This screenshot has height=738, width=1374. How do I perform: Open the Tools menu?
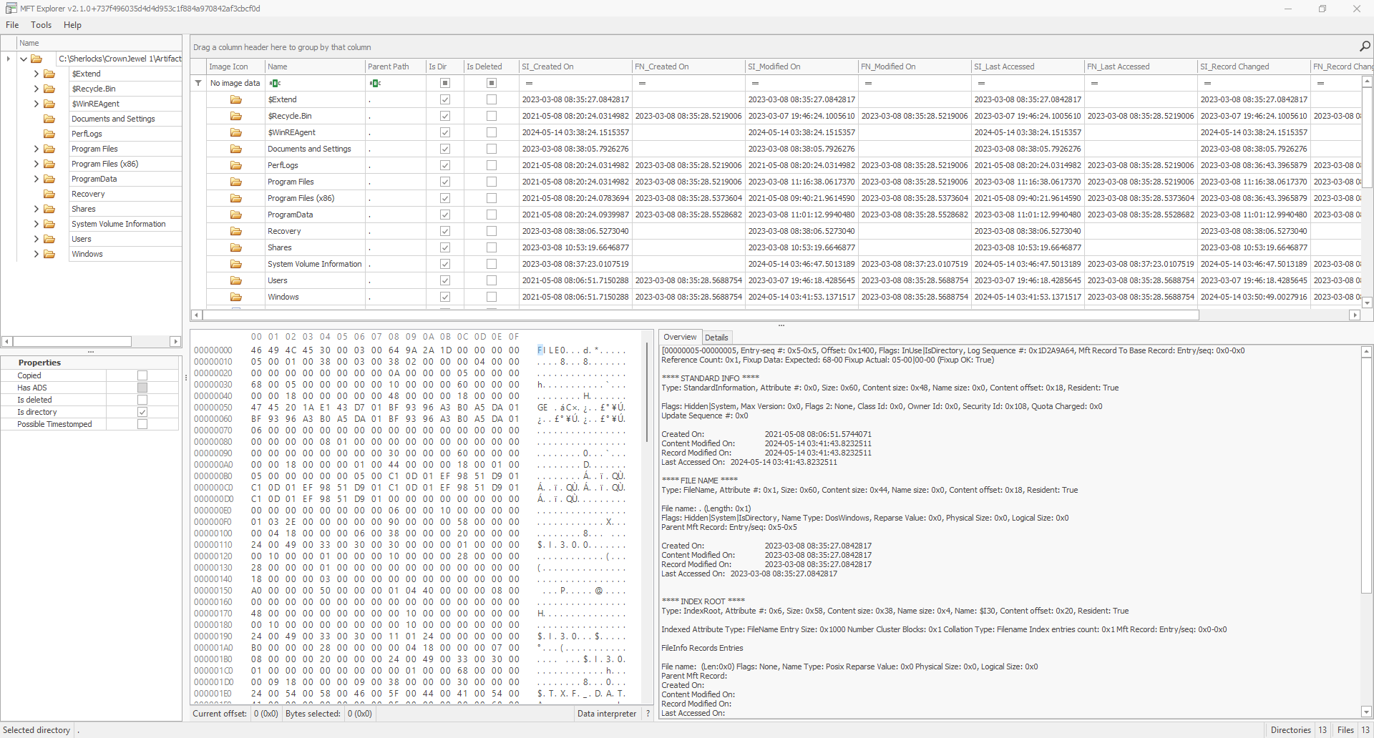coord(41,24)
